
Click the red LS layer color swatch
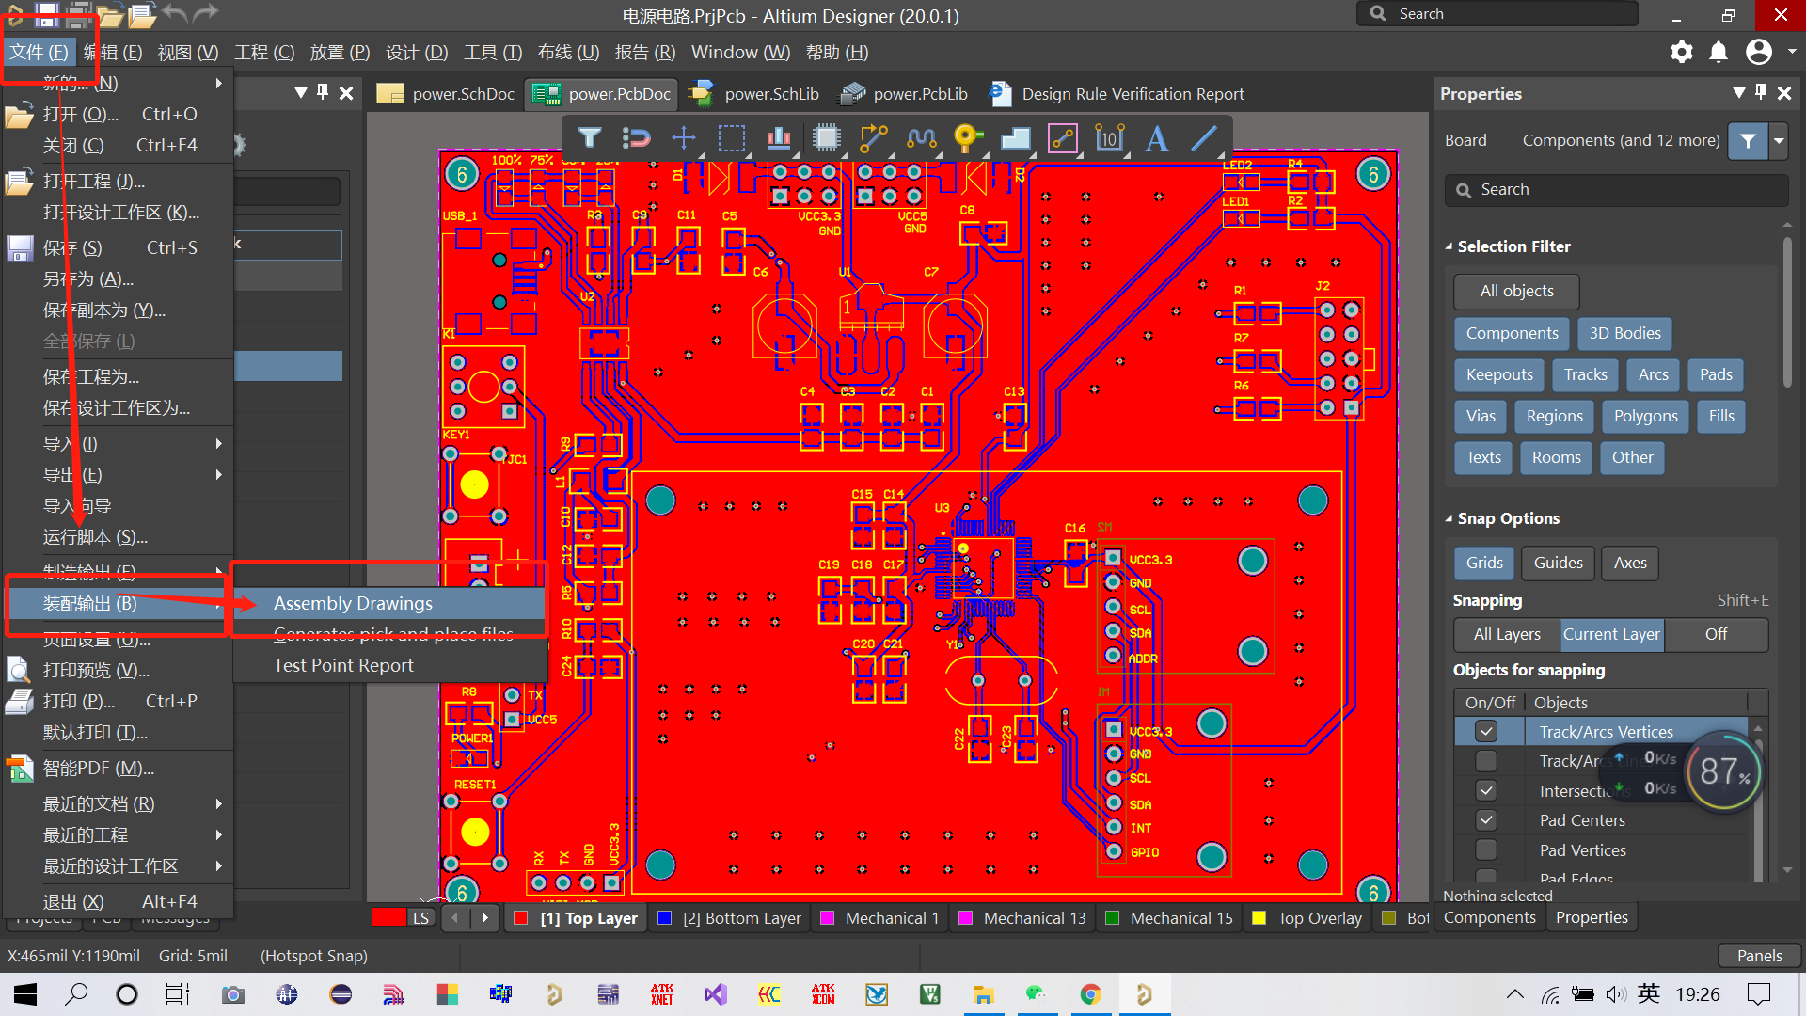coord(388,917)
